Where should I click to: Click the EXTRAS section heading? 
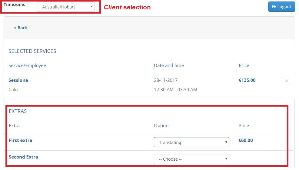[18, 111]
